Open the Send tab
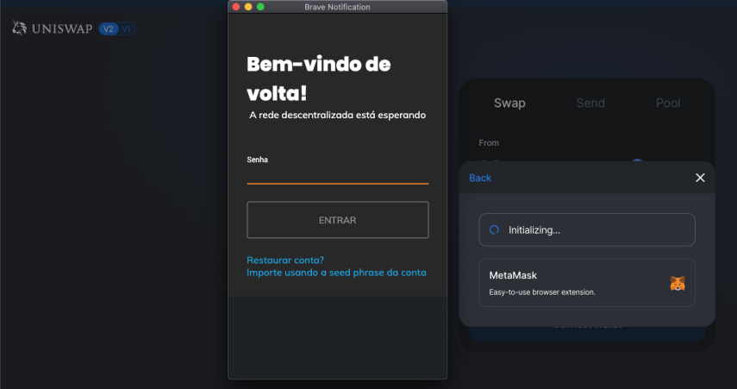737x389 pixels. tap(590, 103)
